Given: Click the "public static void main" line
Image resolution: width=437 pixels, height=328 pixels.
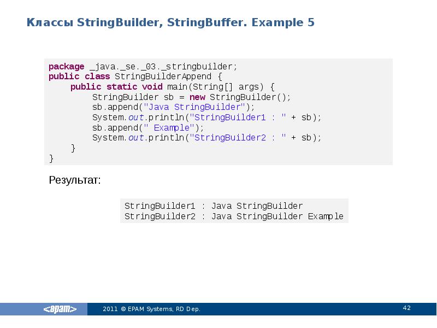Looking at the screenshot, I should click(173, 87).
